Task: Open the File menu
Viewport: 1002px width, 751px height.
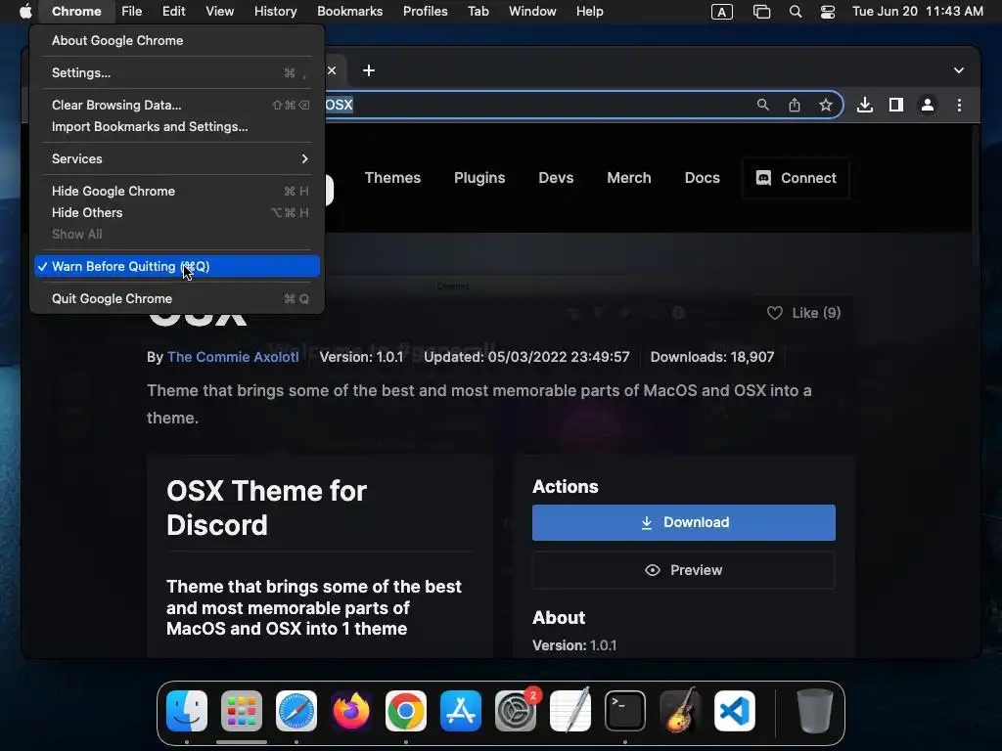Action: [x=132, y=12]
